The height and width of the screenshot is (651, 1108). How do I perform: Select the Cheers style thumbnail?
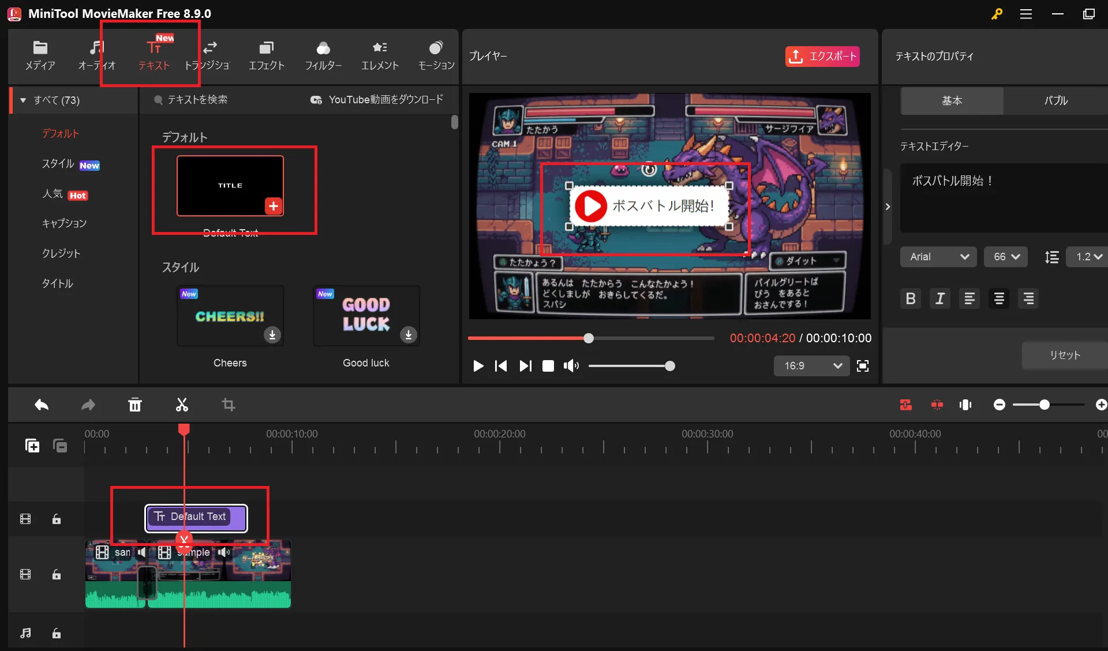pyautogui.click(x=230, y=316)
